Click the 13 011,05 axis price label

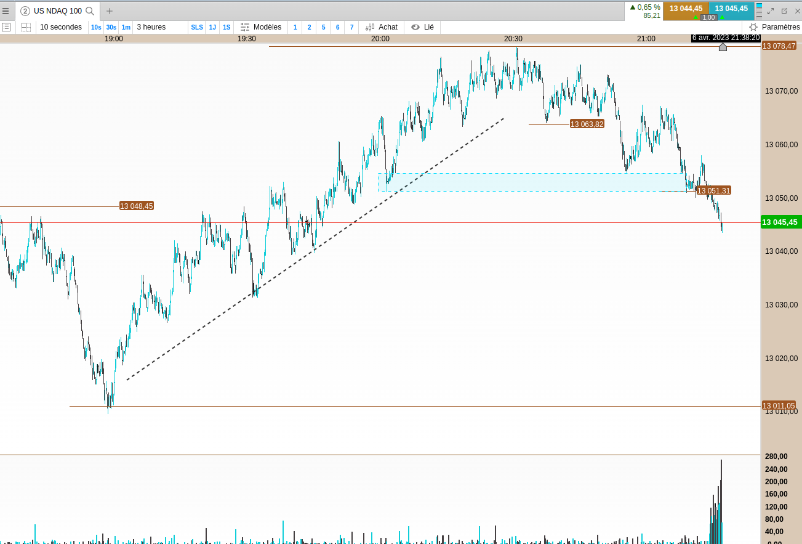coord(779,405)
